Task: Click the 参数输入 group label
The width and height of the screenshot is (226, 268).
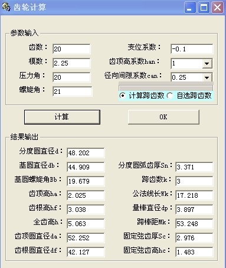Action: click(x=24, y=33)
